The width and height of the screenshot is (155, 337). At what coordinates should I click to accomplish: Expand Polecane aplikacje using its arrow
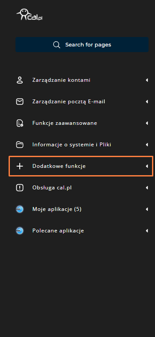(147, 231)
